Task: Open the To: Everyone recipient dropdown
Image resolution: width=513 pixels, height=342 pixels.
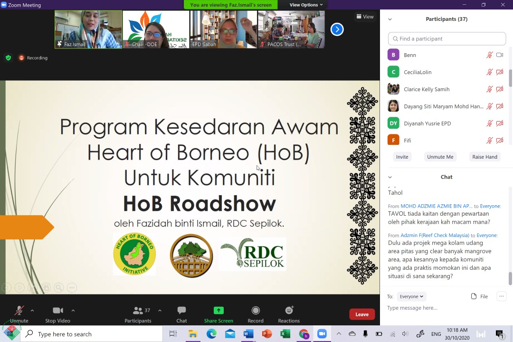Action: pyautogui.click(x=411, y=296)
